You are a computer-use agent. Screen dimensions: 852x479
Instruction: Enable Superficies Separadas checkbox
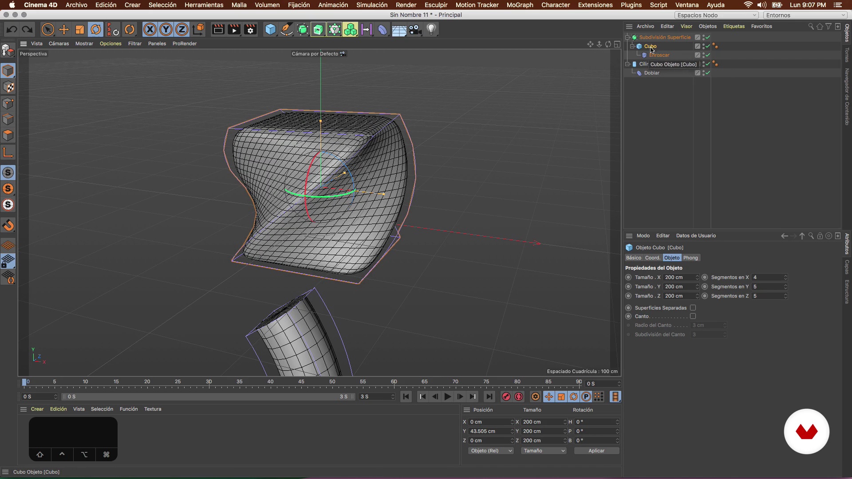[693, 307]
